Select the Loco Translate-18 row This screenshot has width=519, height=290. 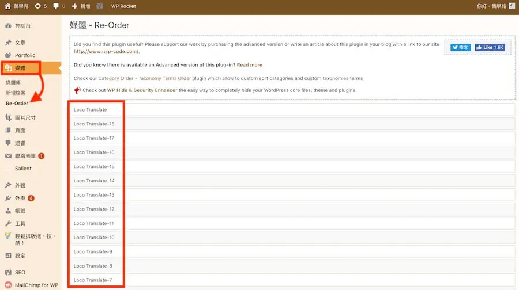point(292,124)
